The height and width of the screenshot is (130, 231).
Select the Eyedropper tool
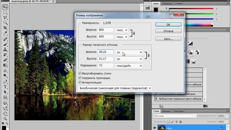click(x=5, y=33)
